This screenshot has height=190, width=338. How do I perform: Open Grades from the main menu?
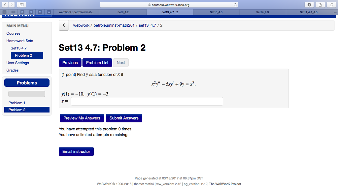tap(12, 70)
